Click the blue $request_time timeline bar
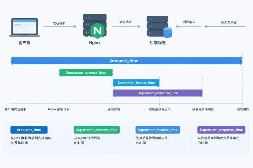Screen dimensions: 253x168 pos(127,61)
